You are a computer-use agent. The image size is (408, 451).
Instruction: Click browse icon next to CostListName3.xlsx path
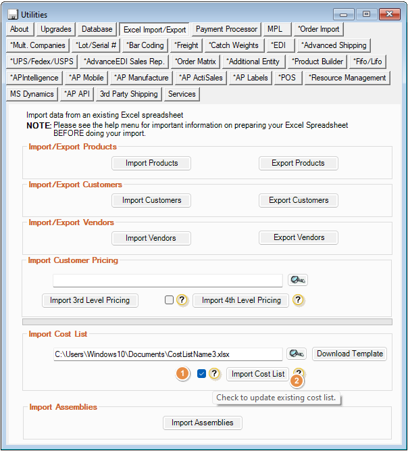[x=297, y=354]
